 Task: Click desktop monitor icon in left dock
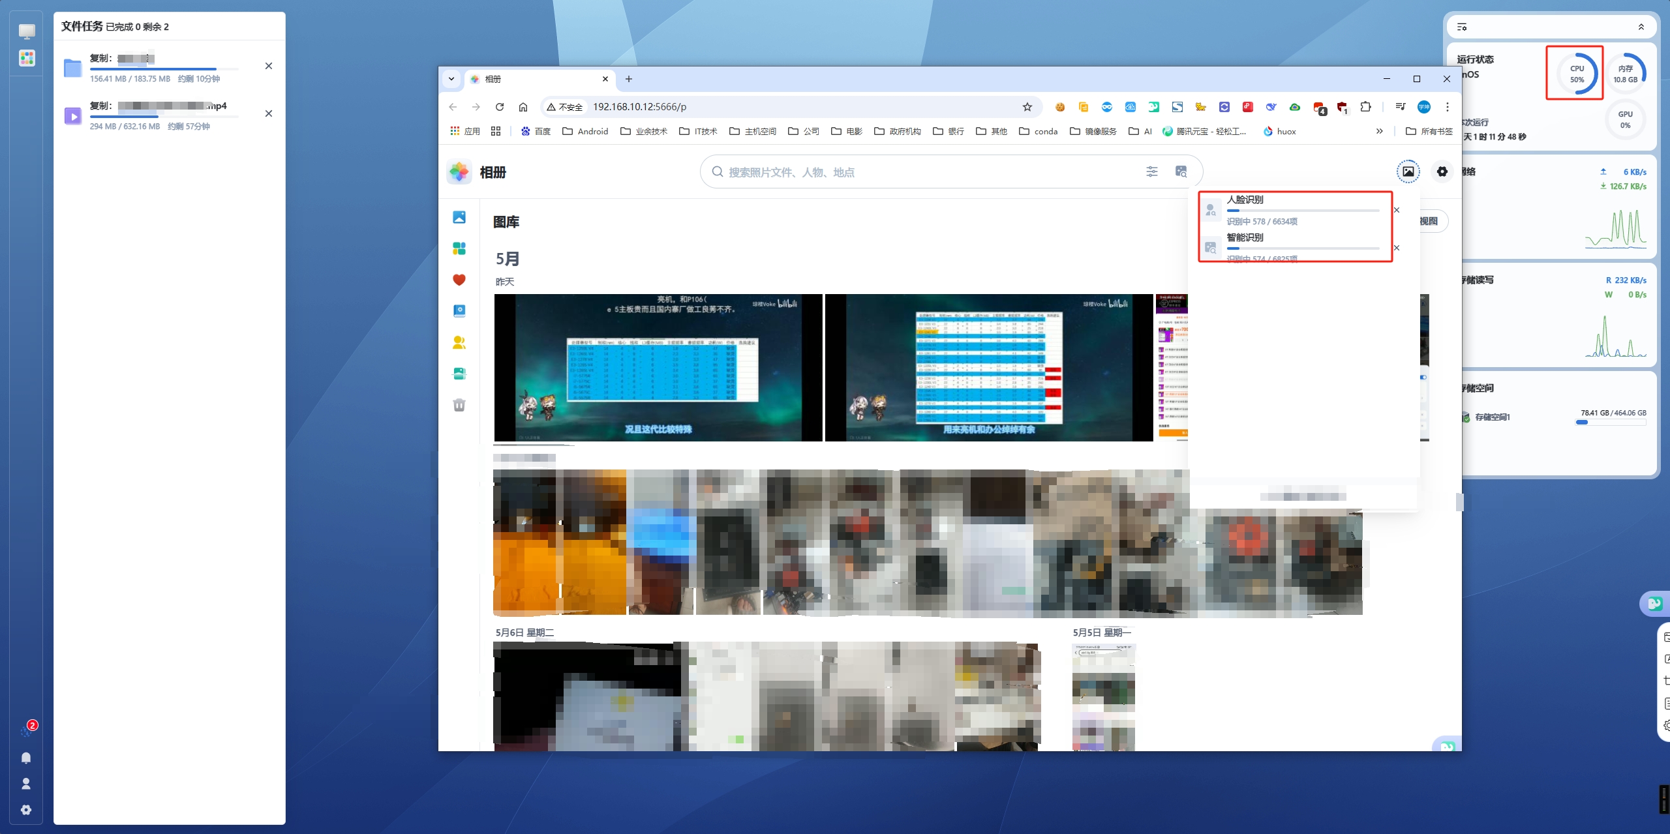coord(27,31)
